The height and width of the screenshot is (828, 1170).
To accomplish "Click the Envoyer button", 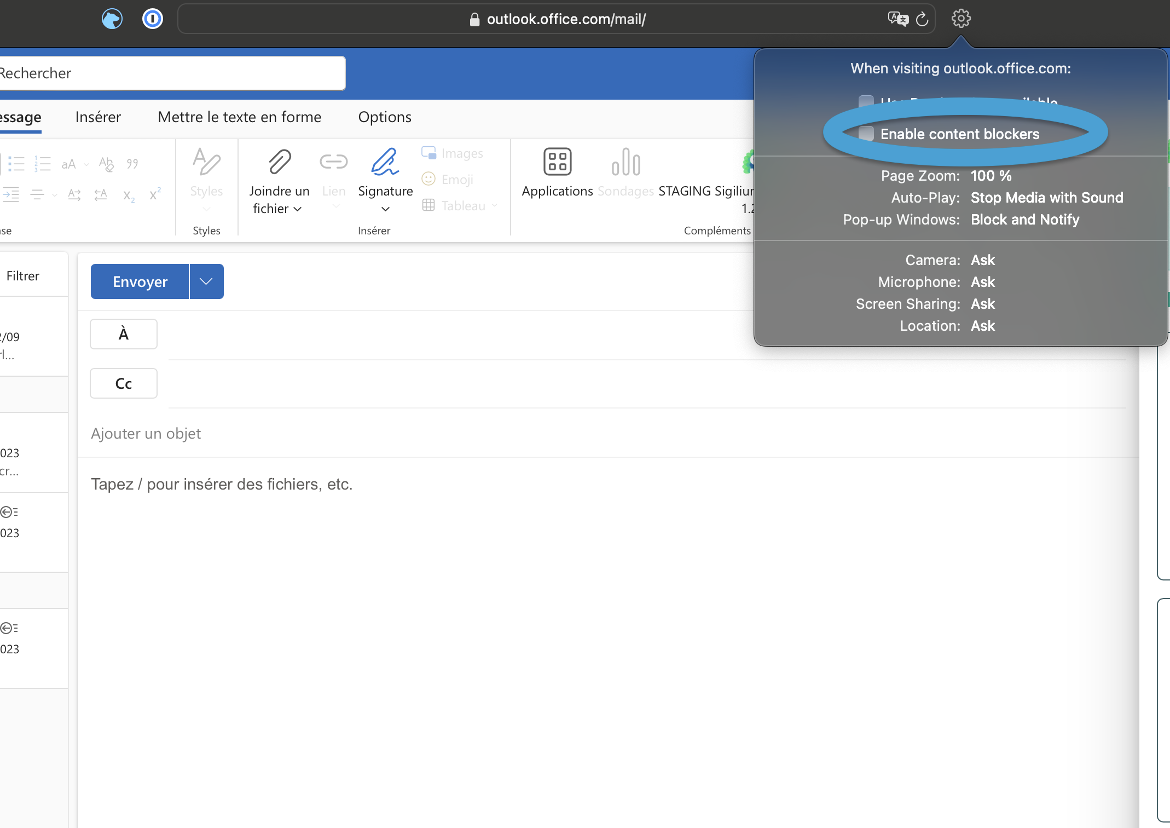I will [140, 281].
